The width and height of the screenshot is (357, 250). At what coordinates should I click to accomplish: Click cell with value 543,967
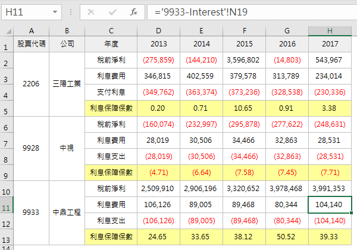pyautogui.click(x=330, y=60)
